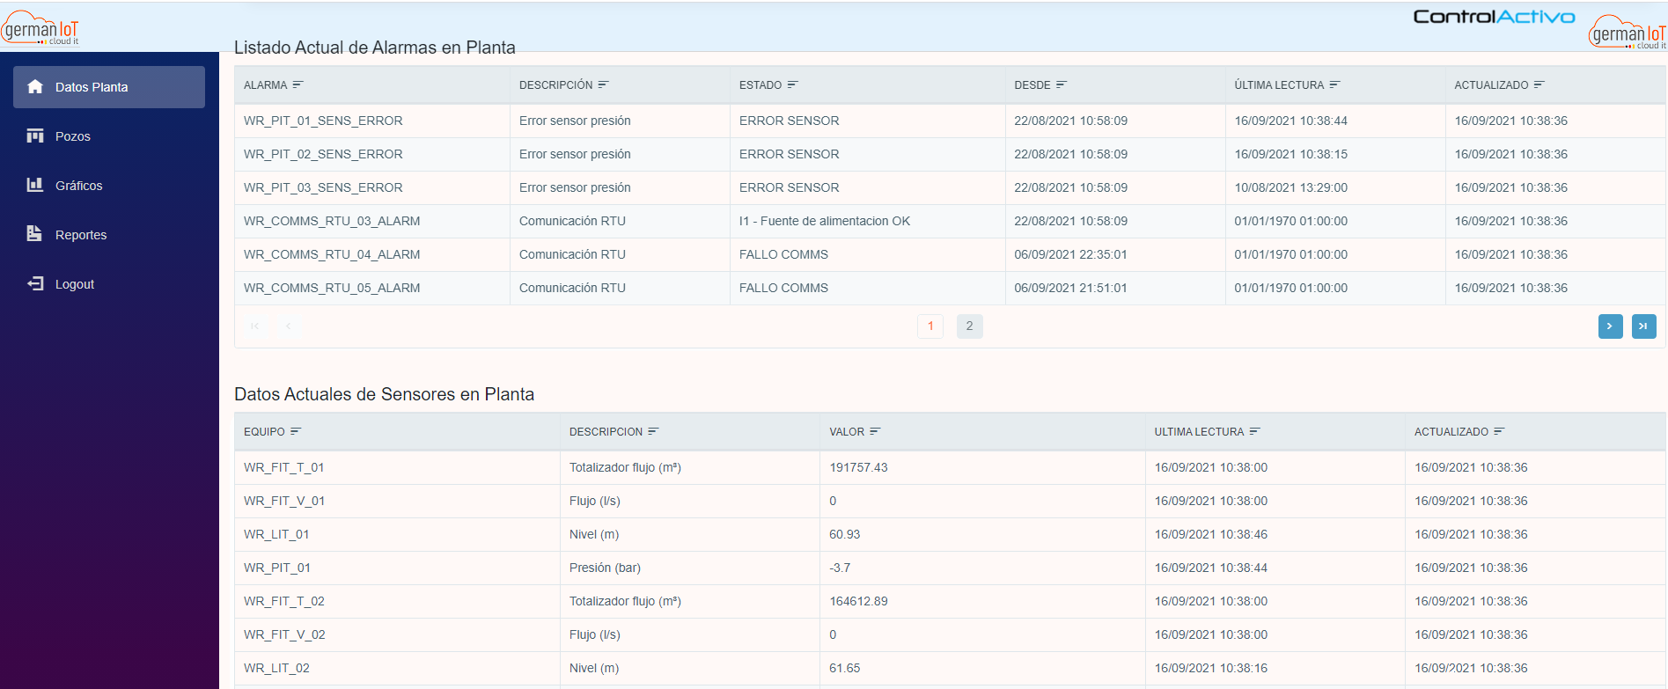Image resolution: width=1668 pixels, height=689 pixels.
Task: Jump to last page of alarms
Action: [x=1643, y=326]
